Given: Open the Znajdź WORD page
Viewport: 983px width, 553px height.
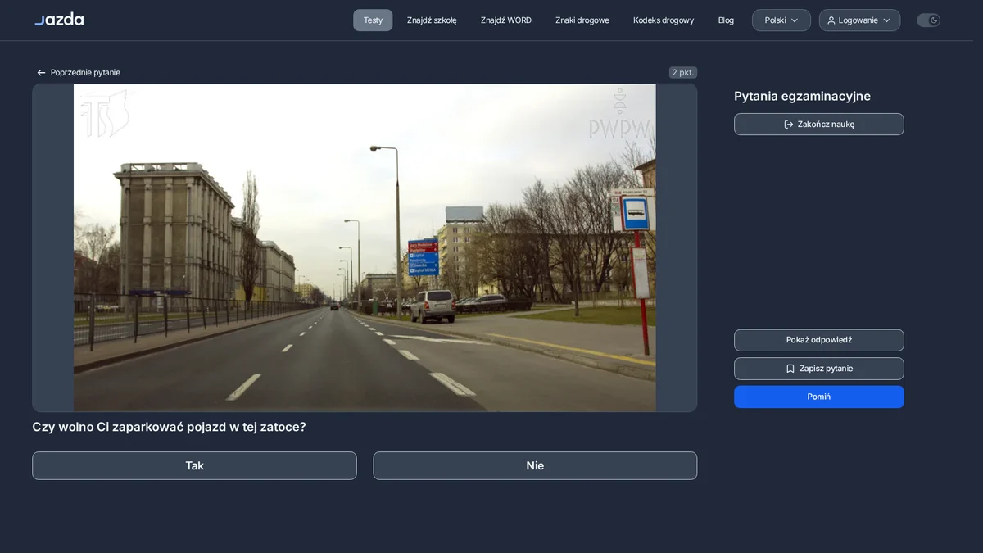Looking at the screenshot, I should (x=506, y=20).
